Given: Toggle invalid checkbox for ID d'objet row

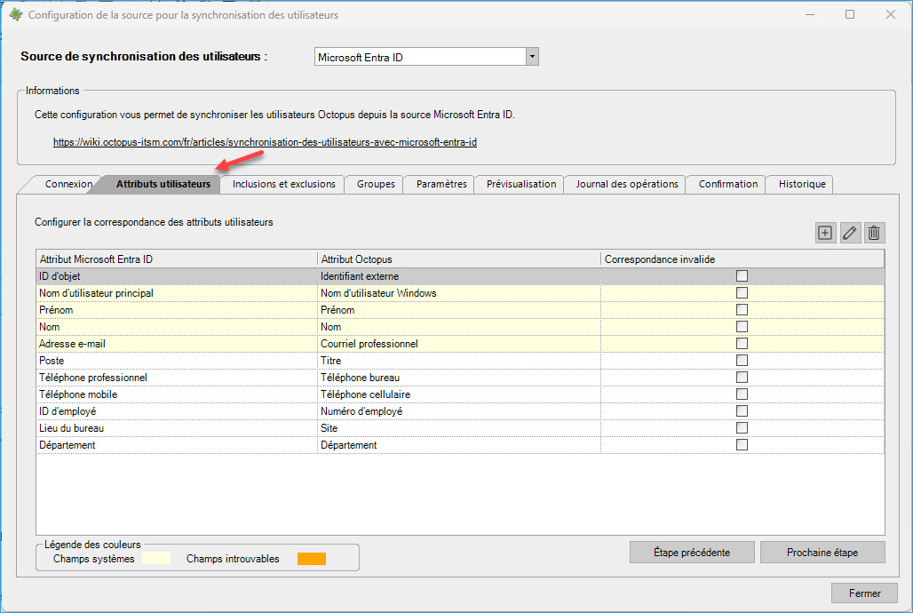Looking at the screenshot, I should click(x=742, y=276).
